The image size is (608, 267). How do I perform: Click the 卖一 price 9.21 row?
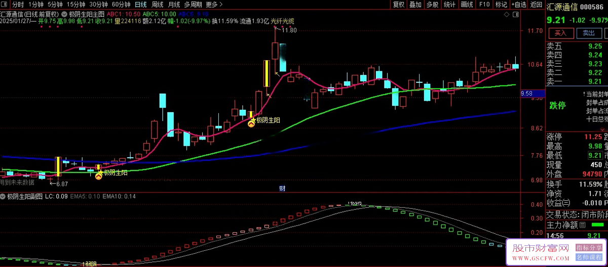pyautogui.click(x=577, y=81)
